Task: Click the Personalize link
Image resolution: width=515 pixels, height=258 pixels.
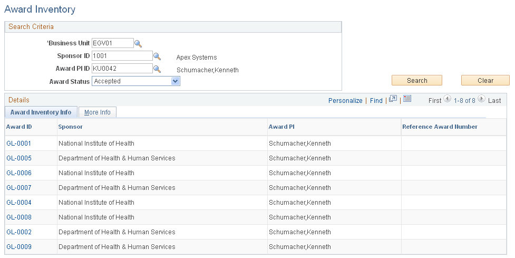Action: (x=345, y=100)
